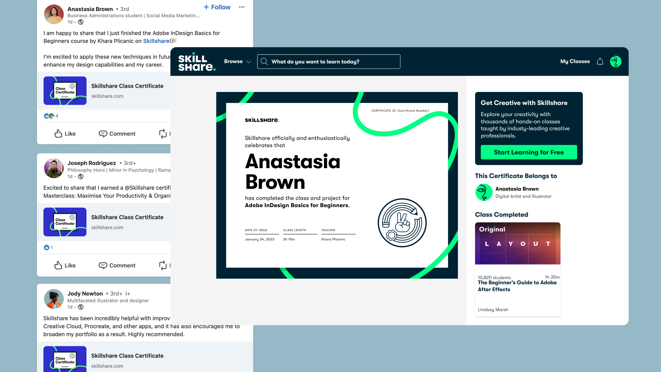Open the notifications bell
This screenshot has width=661, height=372.
coord(600,62)
